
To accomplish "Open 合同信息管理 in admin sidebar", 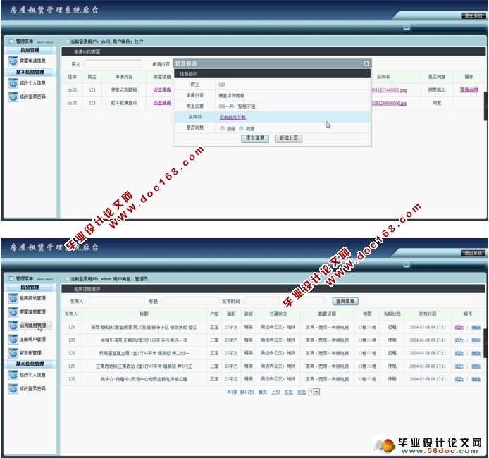I will point(32,326).
